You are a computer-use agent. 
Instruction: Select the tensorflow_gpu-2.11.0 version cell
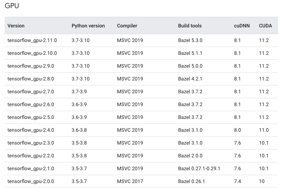pos(32,41)
